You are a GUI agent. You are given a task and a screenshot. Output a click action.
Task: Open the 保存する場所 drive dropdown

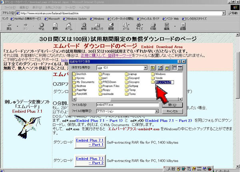[x=146, y=68]
